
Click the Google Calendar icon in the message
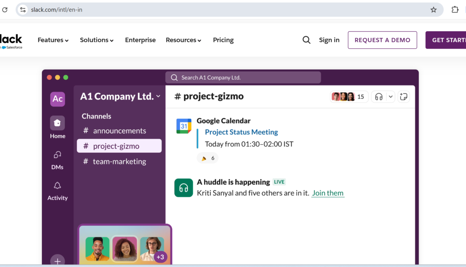184,126
